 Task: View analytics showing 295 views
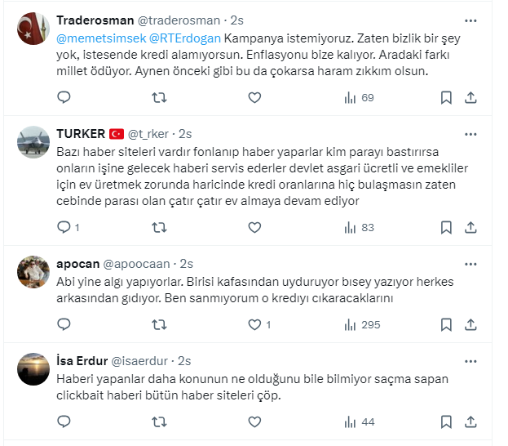pyautogui.click(x=362, y=324)
